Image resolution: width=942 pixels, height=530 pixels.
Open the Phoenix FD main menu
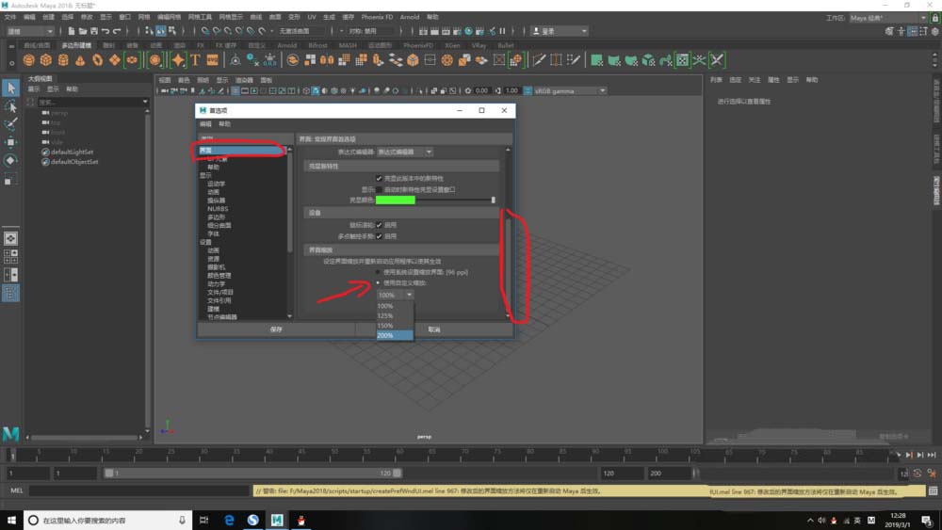[x=377, y=17]
